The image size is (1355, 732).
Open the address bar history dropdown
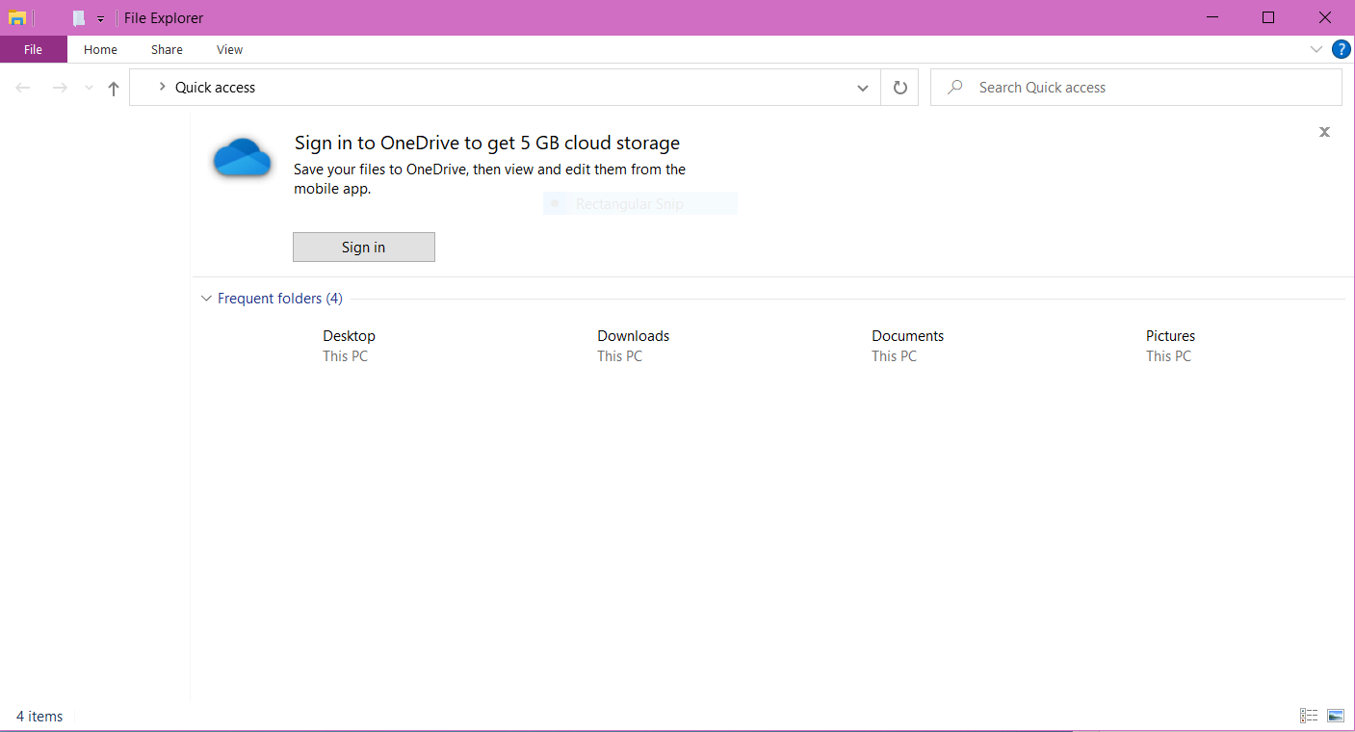(x=862, y=88)
